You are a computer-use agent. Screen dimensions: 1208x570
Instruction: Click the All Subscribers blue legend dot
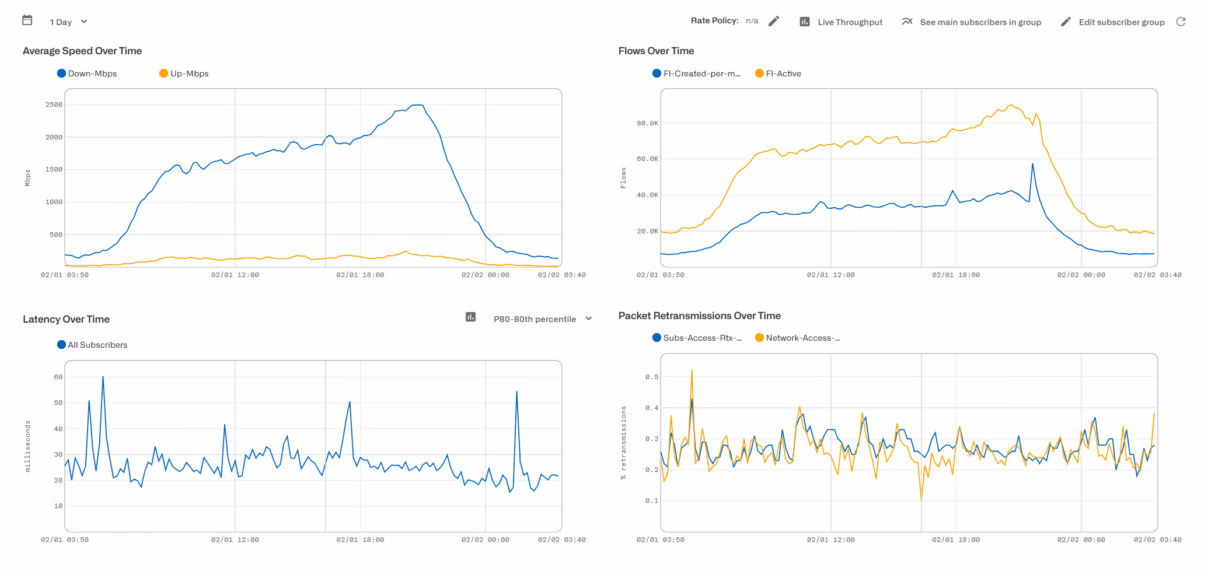(x=61, y=345)
